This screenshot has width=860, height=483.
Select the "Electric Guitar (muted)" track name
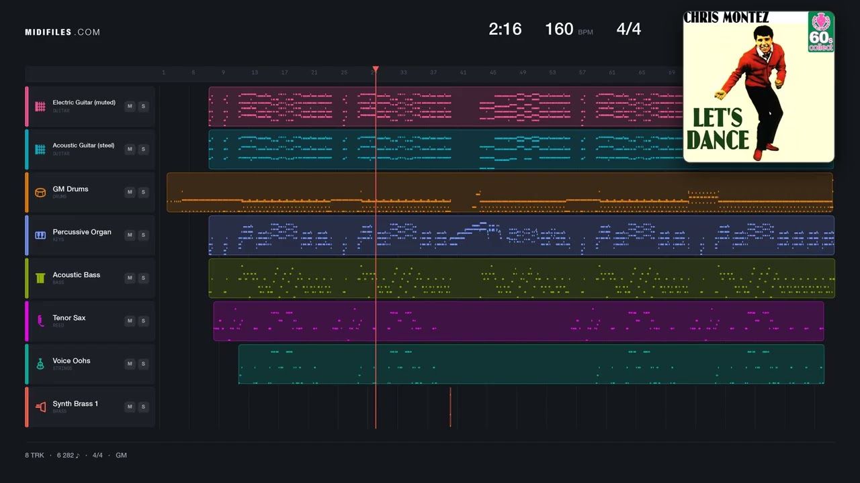coord(84,103)
